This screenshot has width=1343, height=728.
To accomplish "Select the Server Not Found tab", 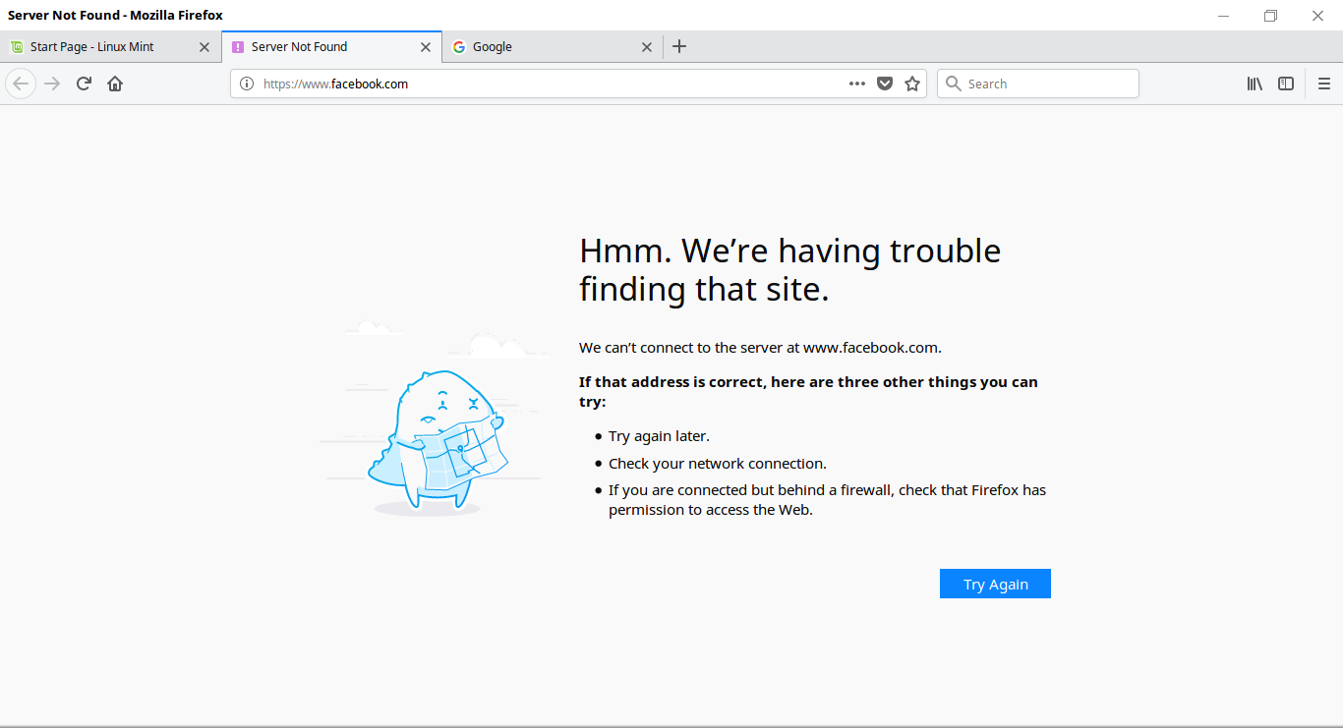I will pyautogui.click(x=332, y=46).
